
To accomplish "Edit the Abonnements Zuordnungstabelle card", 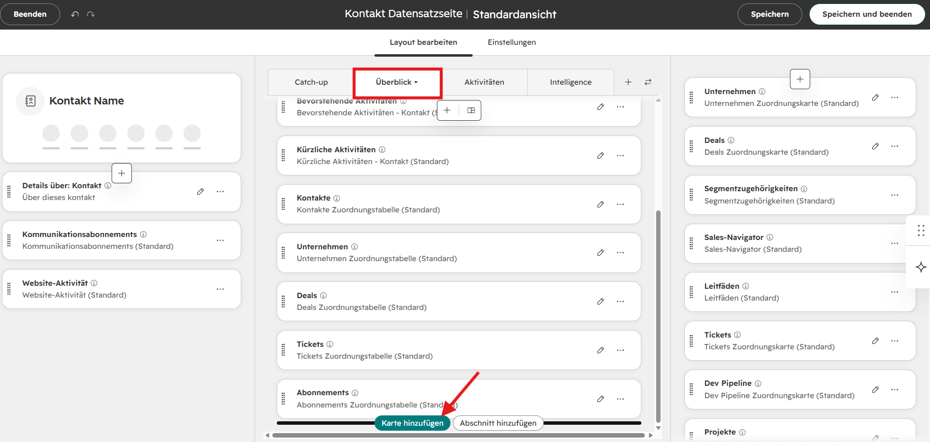I will click(x=600, y=399).
